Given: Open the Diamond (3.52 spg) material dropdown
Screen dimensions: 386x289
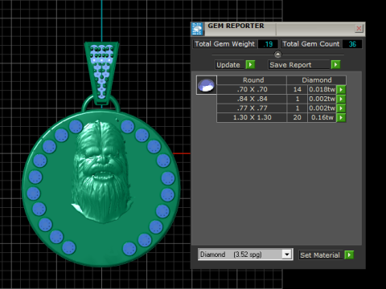Looking at the screenshot, I should [287, 254].
